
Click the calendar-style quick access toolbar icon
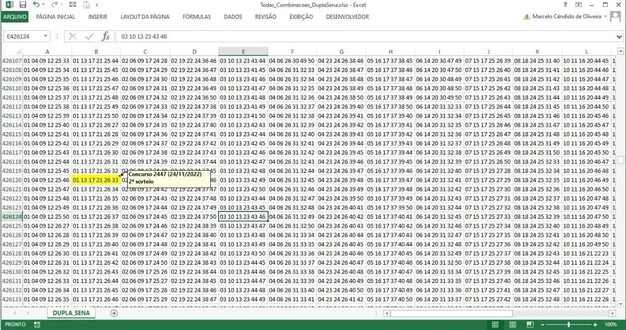(x=86, y=6)
